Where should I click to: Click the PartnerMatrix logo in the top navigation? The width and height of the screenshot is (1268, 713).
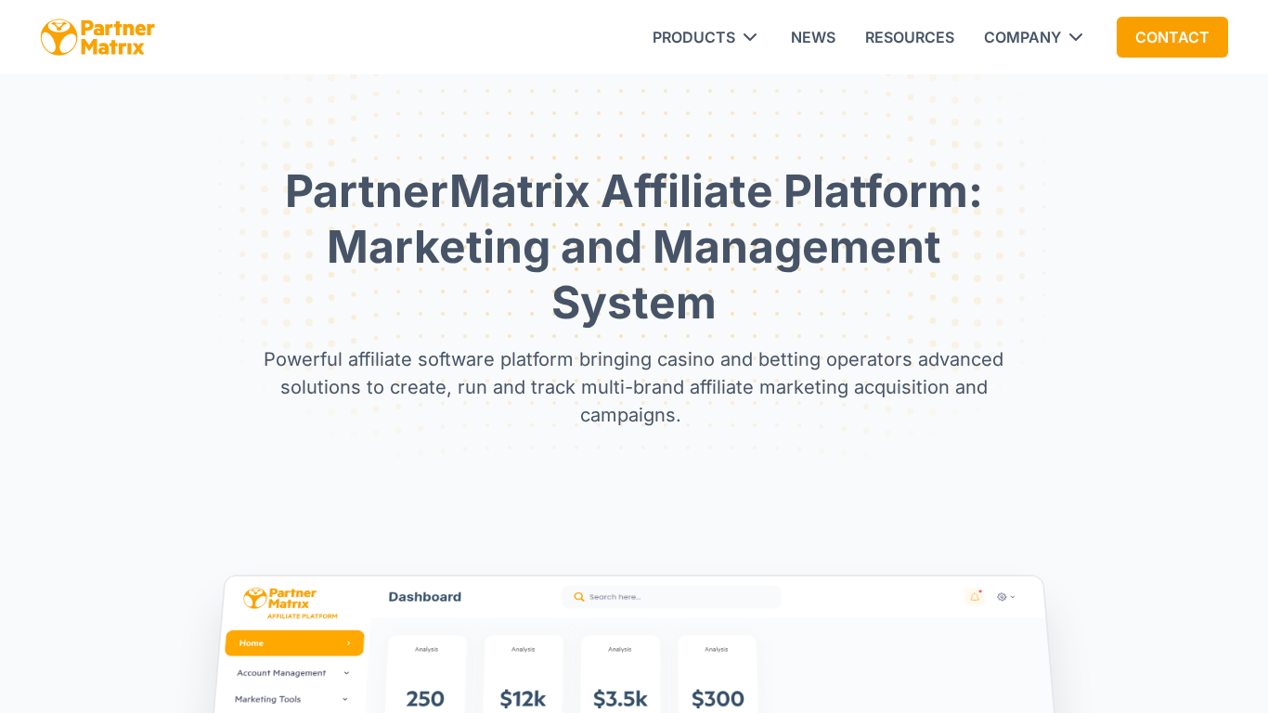[x=97, y=37]
